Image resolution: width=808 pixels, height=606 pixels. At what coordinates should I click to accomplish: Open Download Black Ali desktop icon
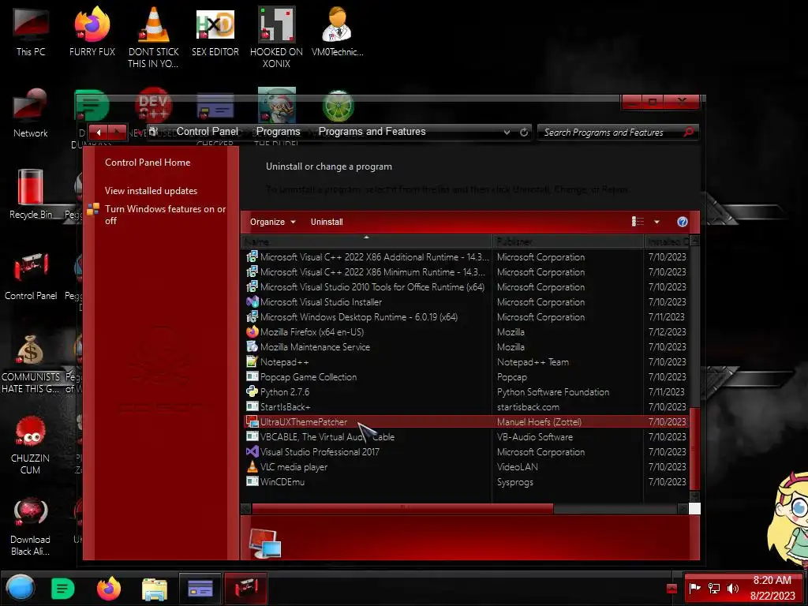click(x=31, y=526)
